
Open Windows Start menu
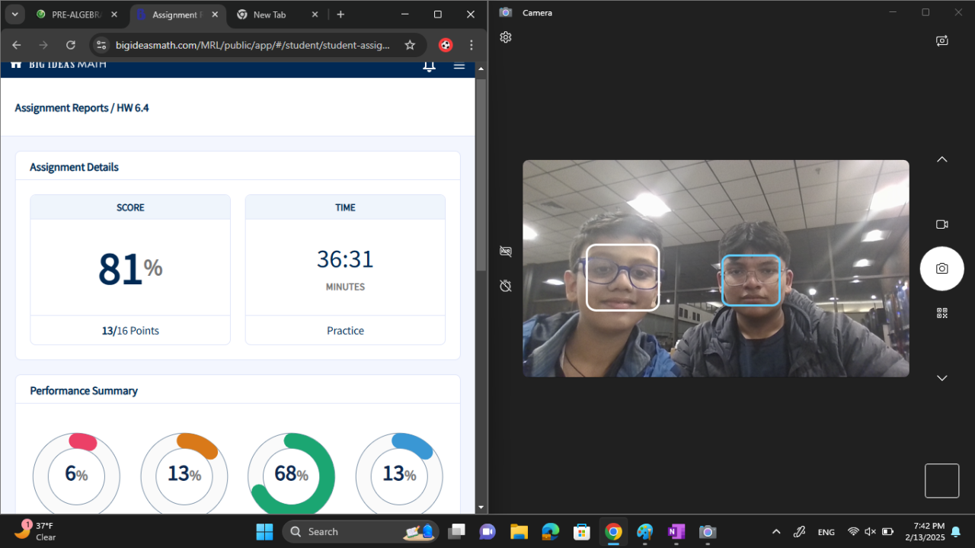point(264,531)
